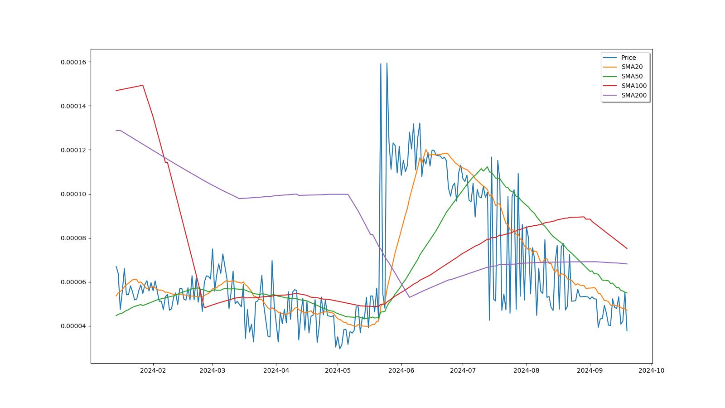Image resolution: width=725 pixels, height=408 pixels.
Task: Click the 0.00006 y-axis label
Action: point(74,282)
